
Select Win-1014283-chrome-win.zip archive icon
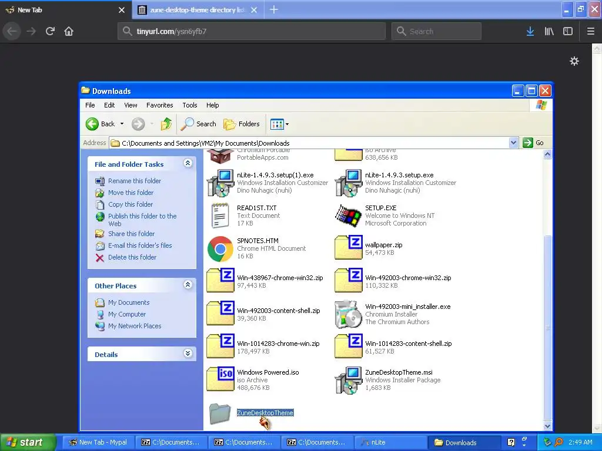coord(220,346)
